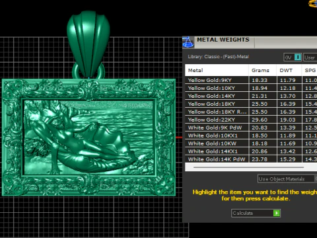This screenshot has height=238, width=317.
Task: Click the SPG column header
Action: [x=310, y=70]
